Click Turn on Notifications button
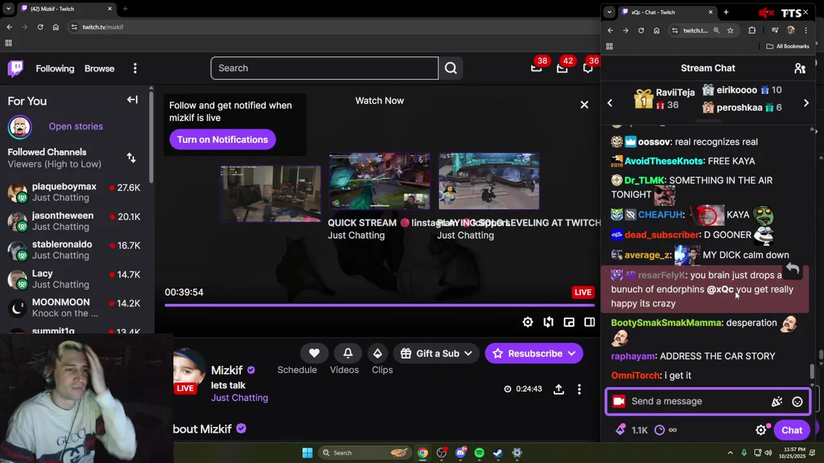This screenshot has height=463, width=824. (223, 140)
